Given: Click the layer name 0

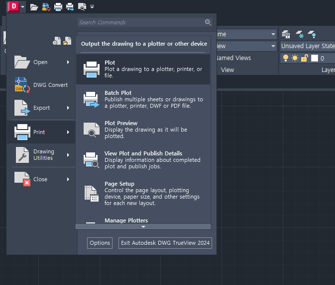Looking at the screenshot, I should point(322,59).
